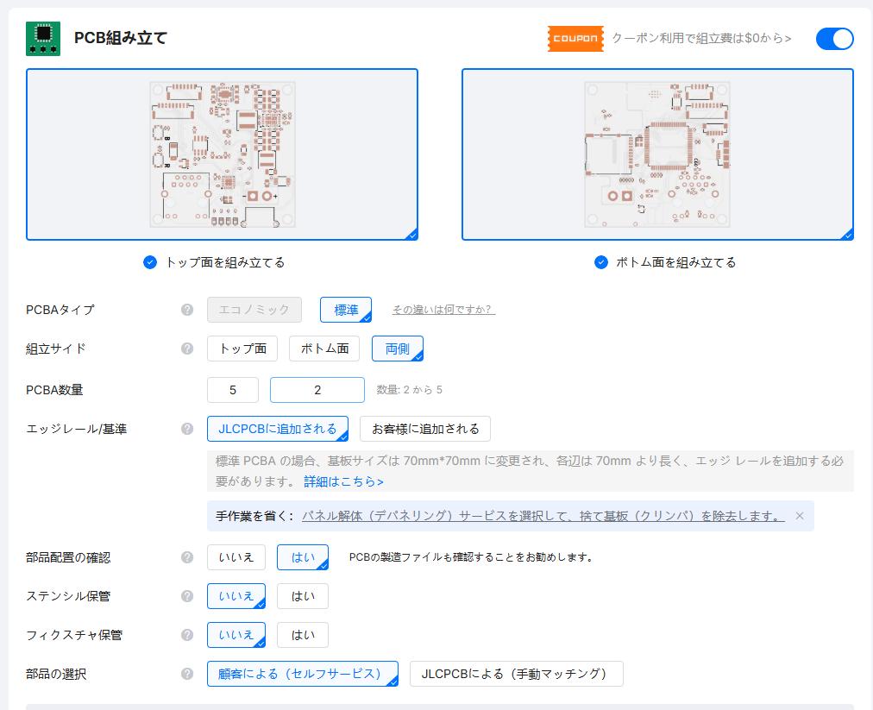
Task: Click the orange COUPON badge
Action: (575, 39)
